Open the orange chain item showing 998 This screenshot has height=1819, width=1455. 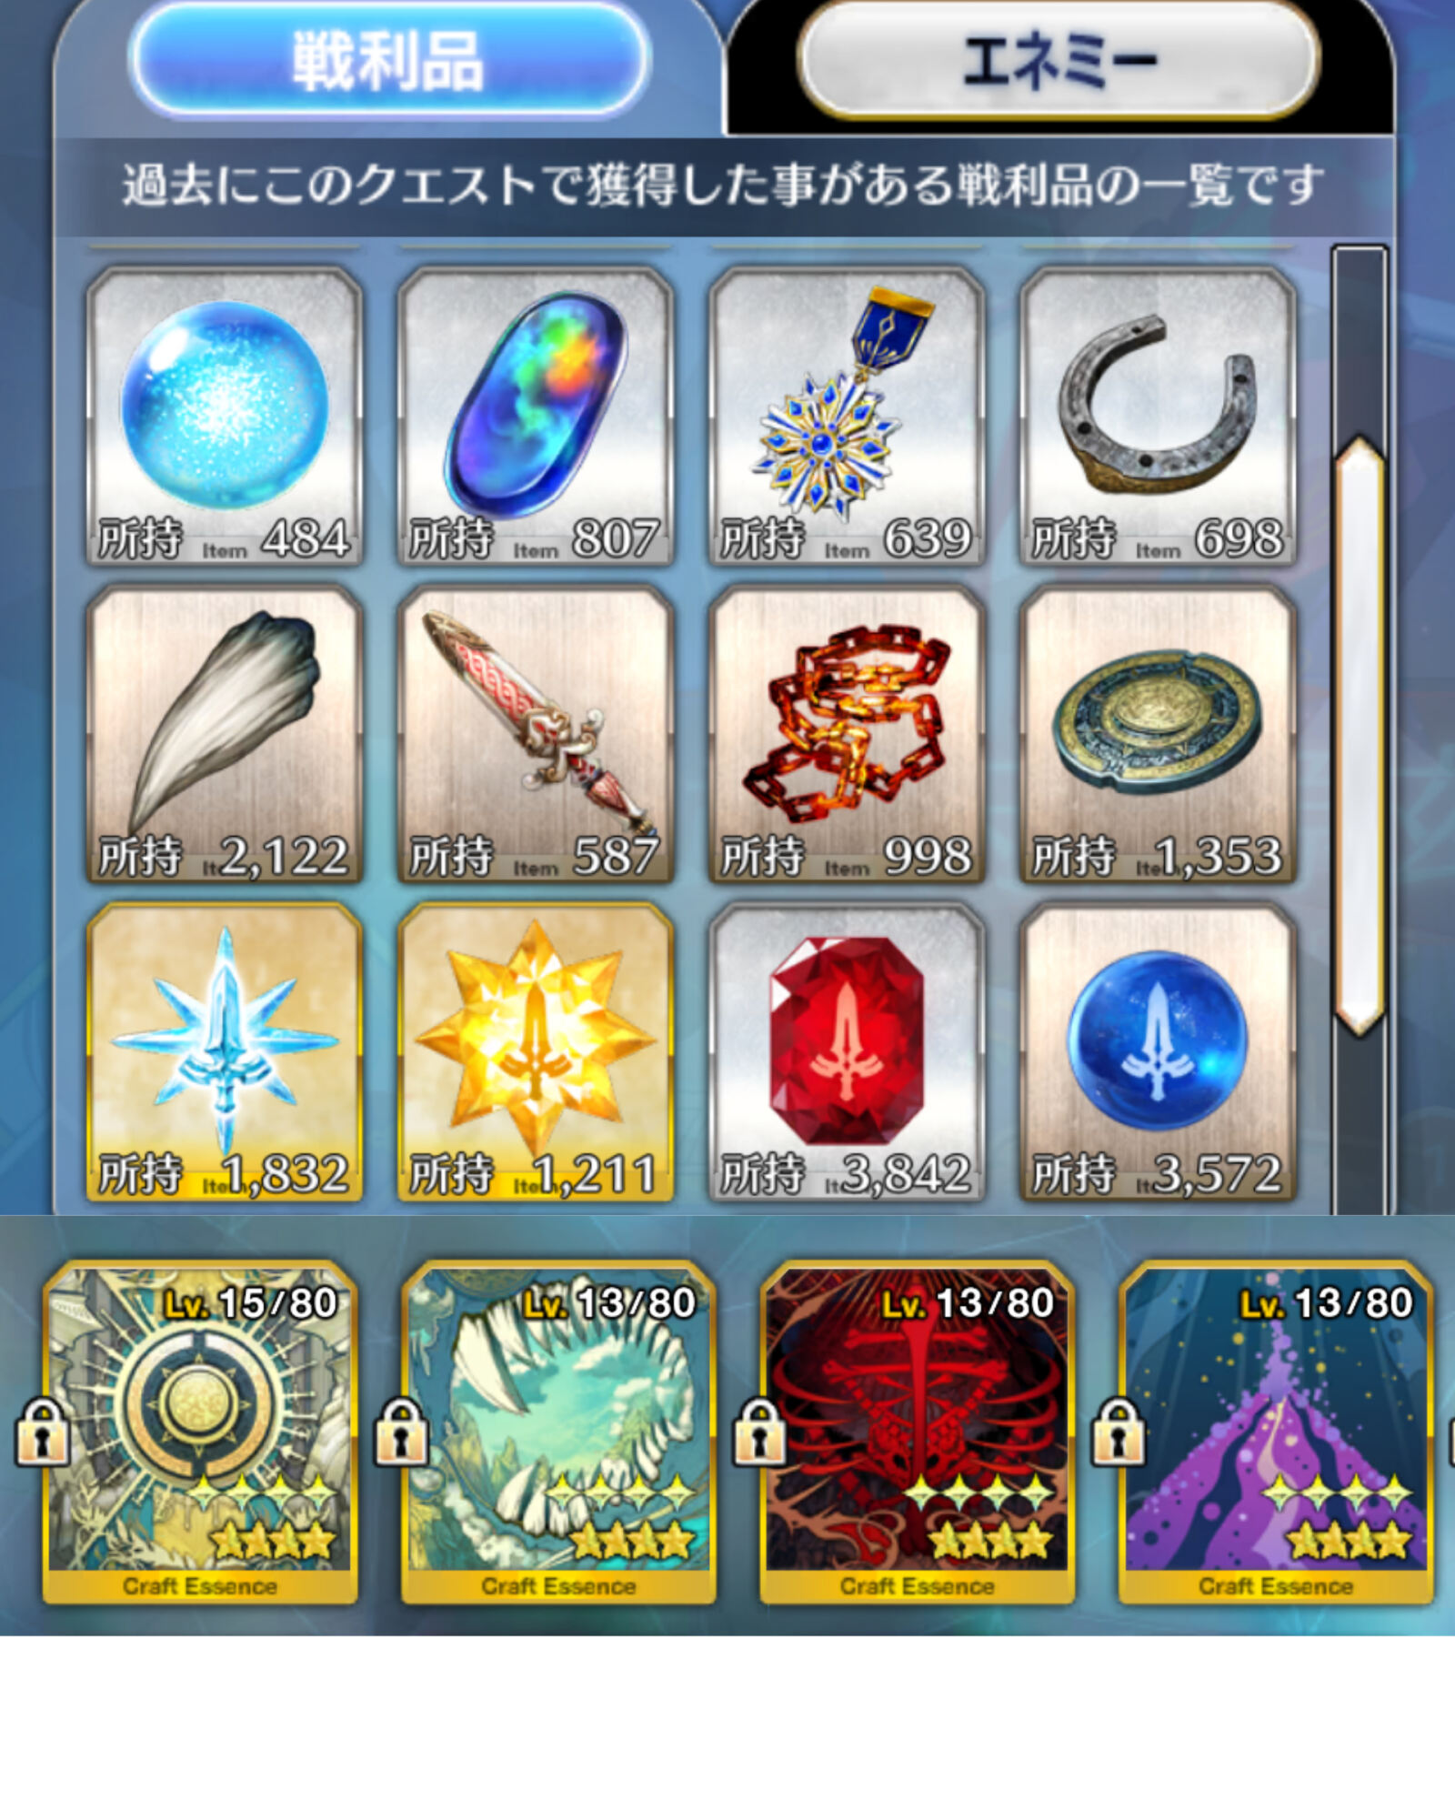click(x=847, y=735)
